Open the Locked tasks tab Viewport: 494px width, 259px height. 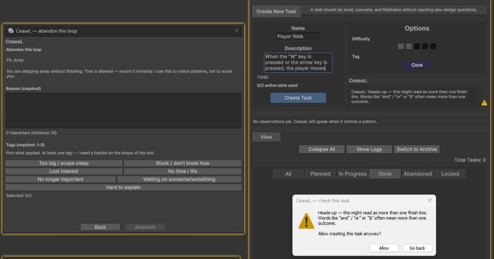tap(450, 174)
